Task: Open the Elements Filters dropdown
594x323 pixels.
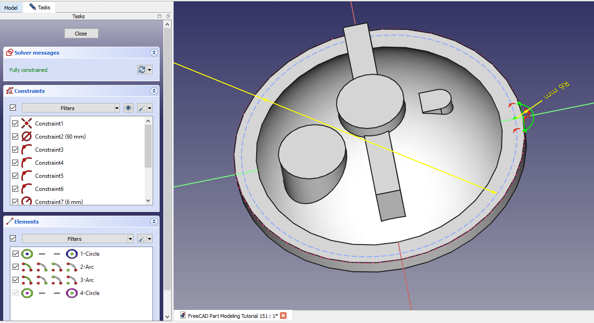Action: pyautogui.click(x=77, y=239)
